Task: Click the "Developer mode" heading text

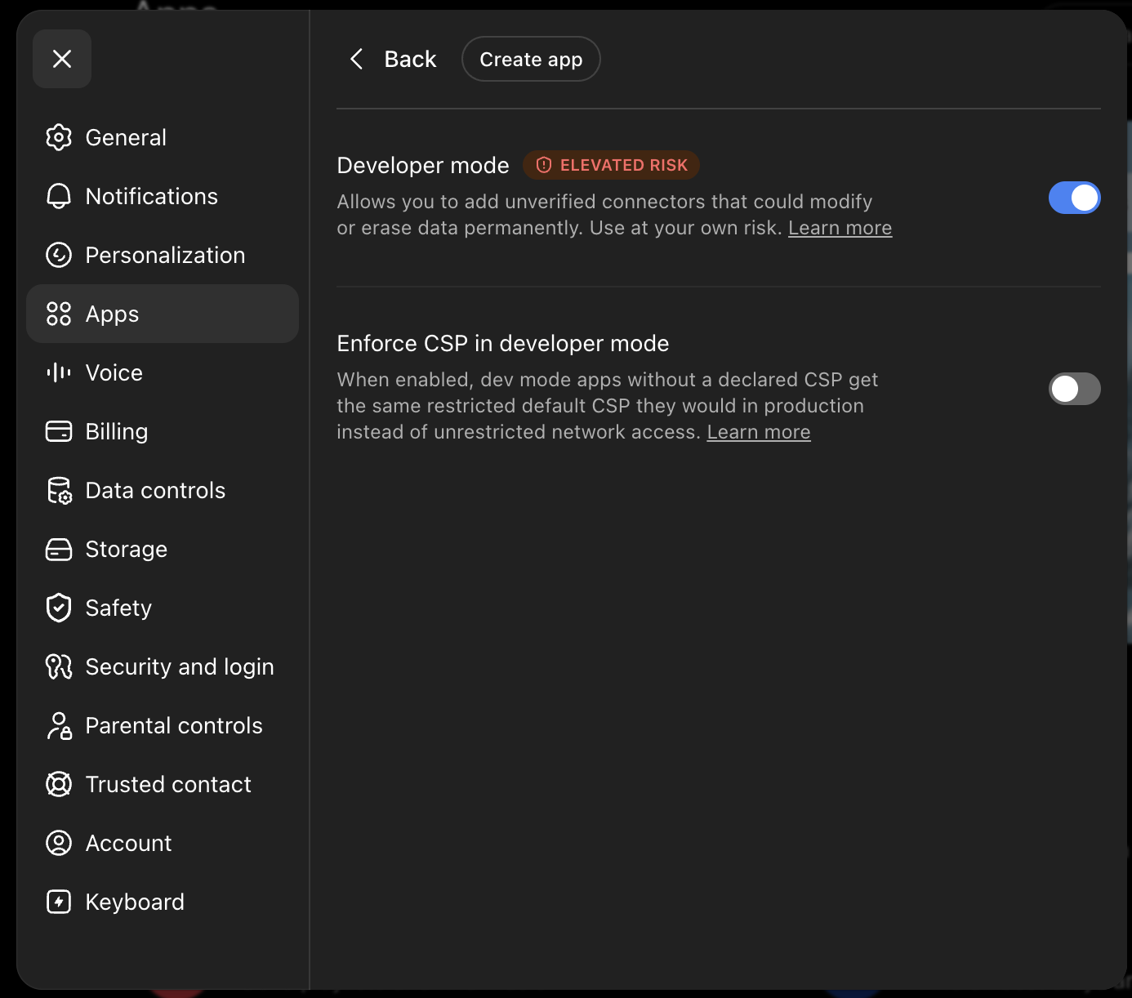Action: tap(423, 165)
